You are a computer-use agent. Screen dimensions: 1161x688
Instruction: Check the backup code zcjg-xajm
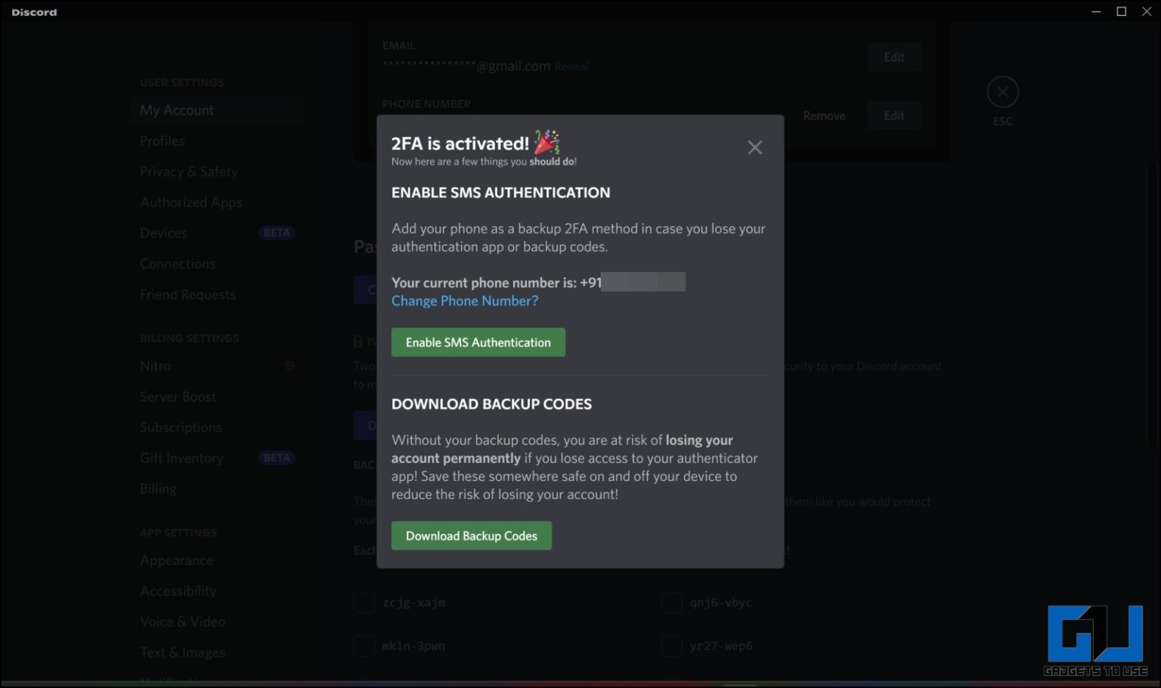pos(364,602)
